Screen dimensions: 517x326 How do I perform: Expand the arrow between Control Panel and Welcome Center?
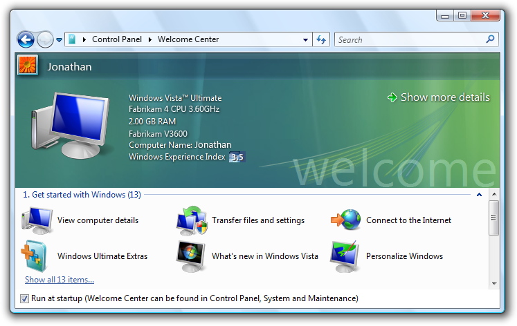(150, 39)
